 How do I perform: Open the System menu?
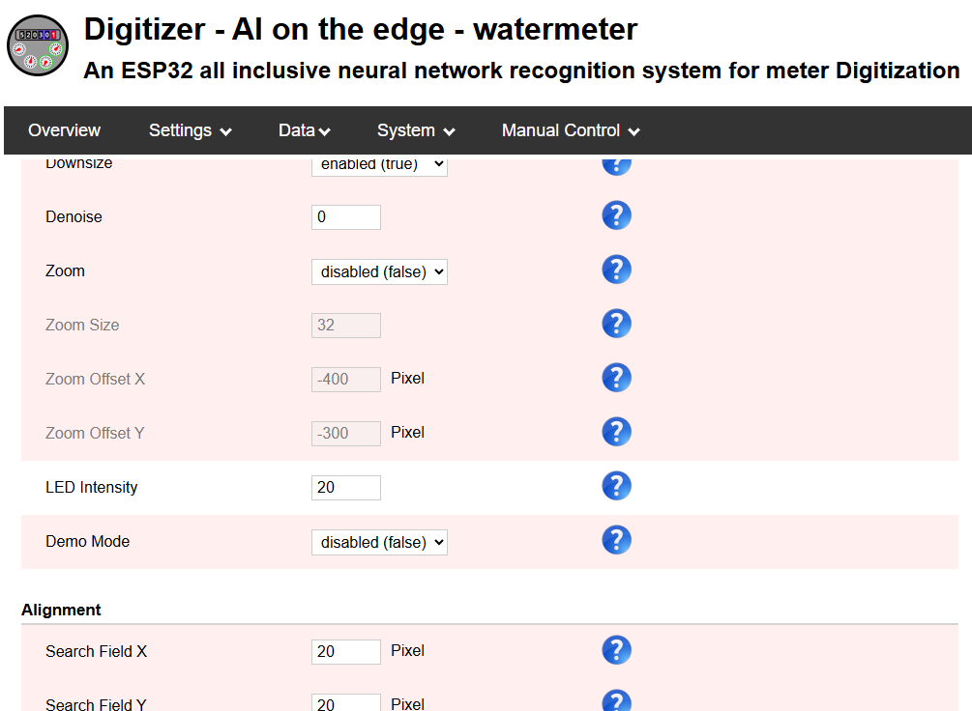416,130
